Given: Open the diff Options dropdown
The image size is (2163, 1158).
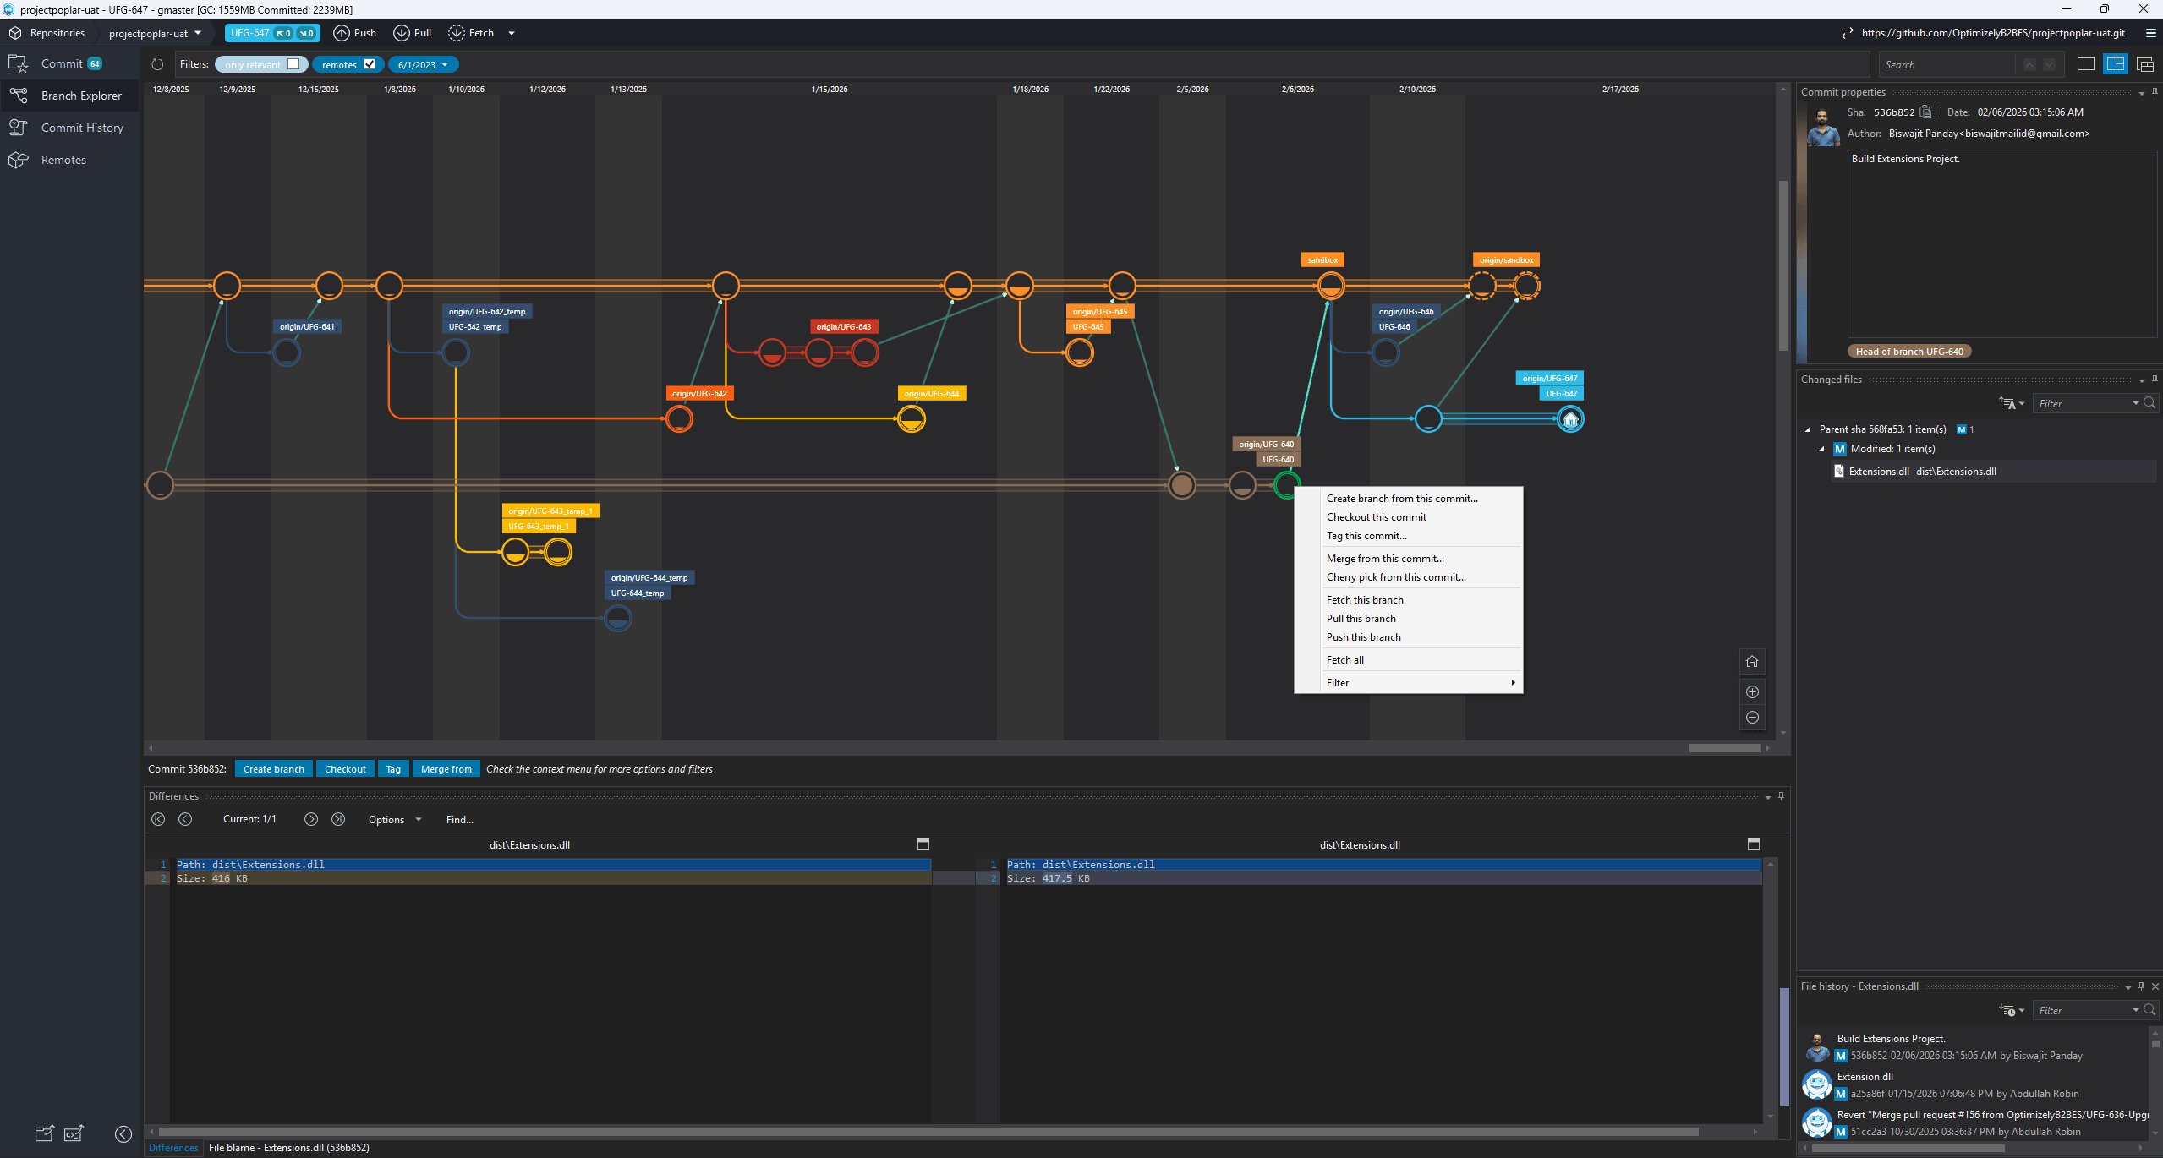Looking at the screenshot, I should (395, 819).
